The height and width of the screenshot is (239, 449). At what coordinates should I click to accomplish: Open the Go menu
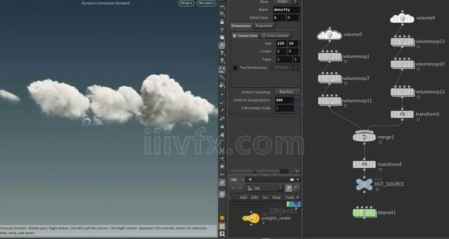pyautogui.click(x=265, y=197)
